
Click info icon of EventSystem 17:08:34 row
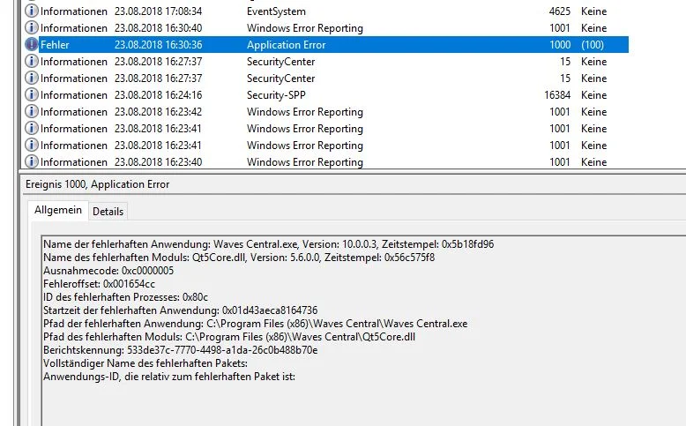point(32,11)
